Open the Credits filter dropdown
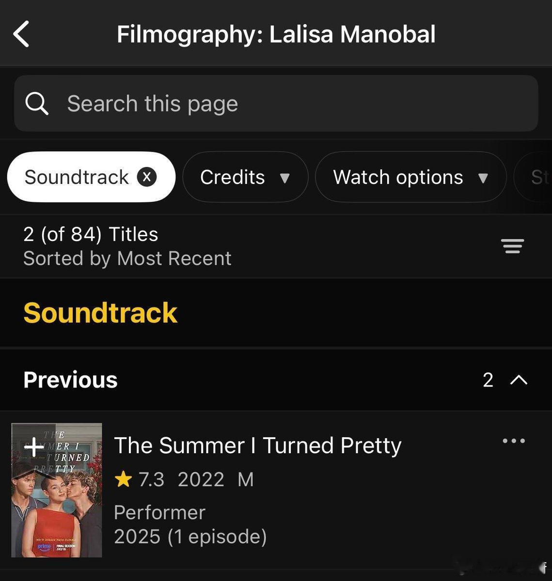 245,177
